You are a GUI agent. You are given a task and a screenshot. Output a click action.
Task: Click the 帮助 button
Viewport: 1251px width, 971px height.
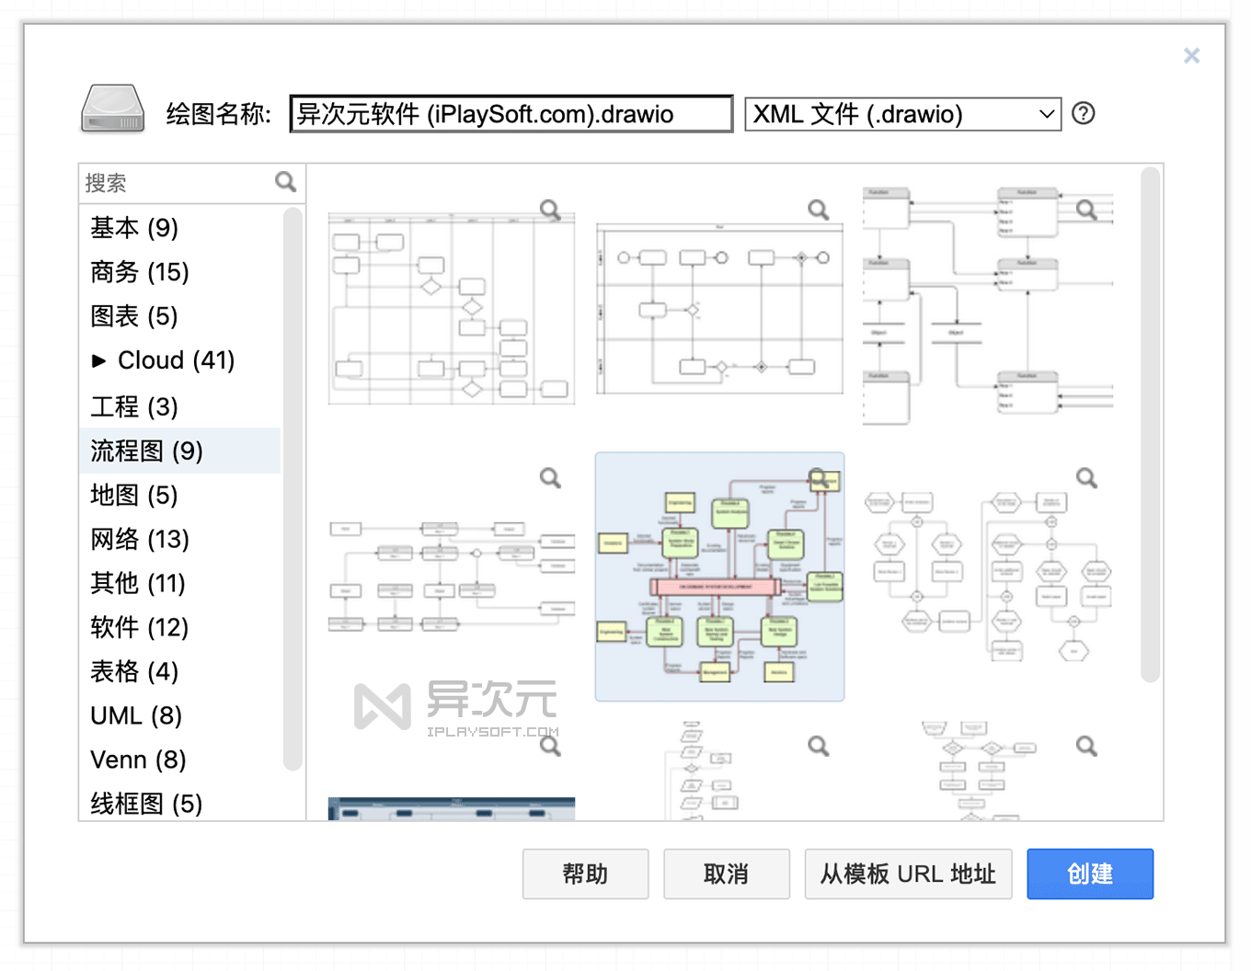coord(585,874)
